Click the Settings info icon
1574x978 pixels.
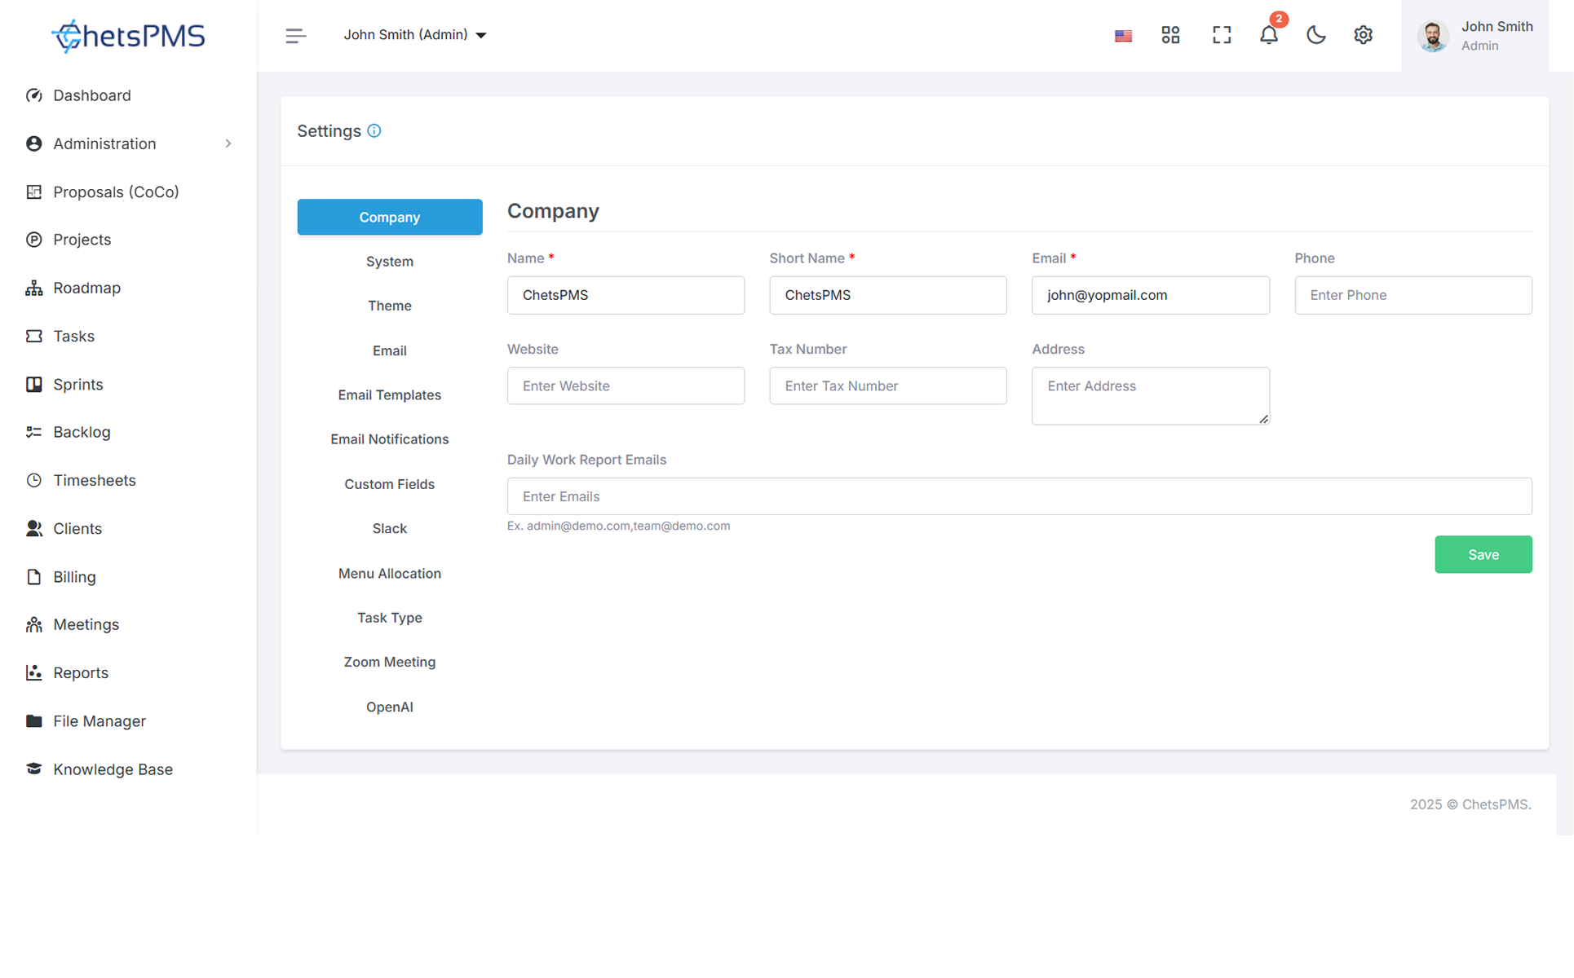point(374,131)
